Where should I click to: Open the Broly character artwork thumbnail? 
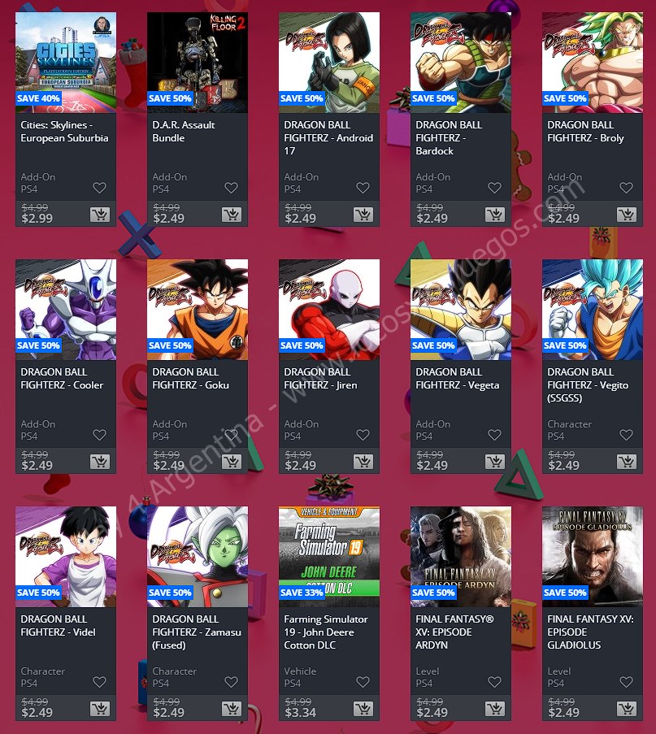(x=593, y=63)
